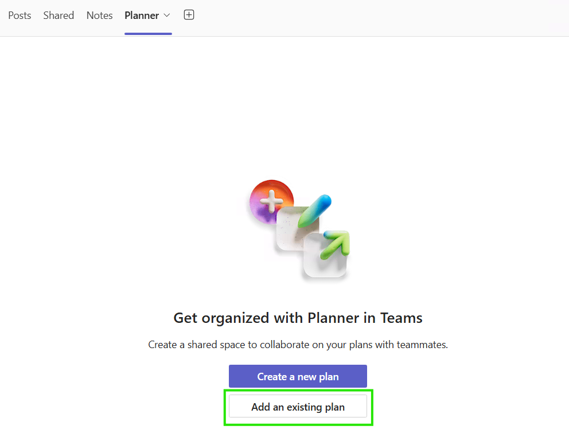
Task: Click the add a tab plus icon
Action: point(189,15)
